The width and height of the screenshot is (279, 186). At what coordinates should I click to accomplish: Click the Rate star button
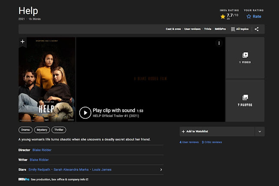tap(254, 17)
